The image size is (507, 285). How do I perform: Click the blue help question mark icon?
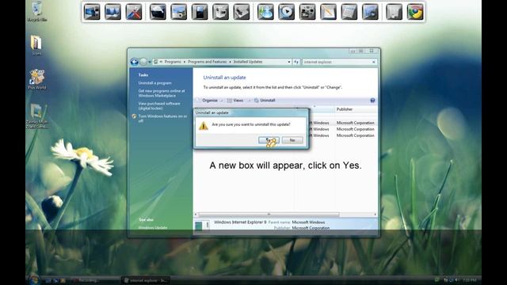372,101
